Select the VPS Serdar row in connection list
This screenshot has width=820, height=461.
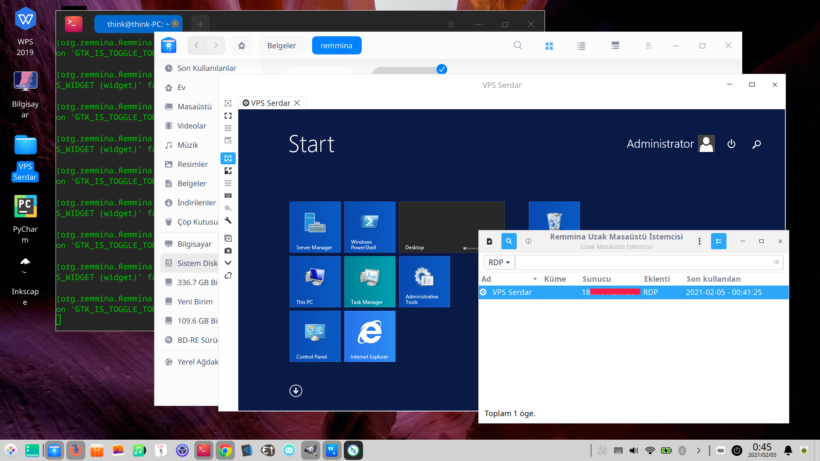[634, 292]
